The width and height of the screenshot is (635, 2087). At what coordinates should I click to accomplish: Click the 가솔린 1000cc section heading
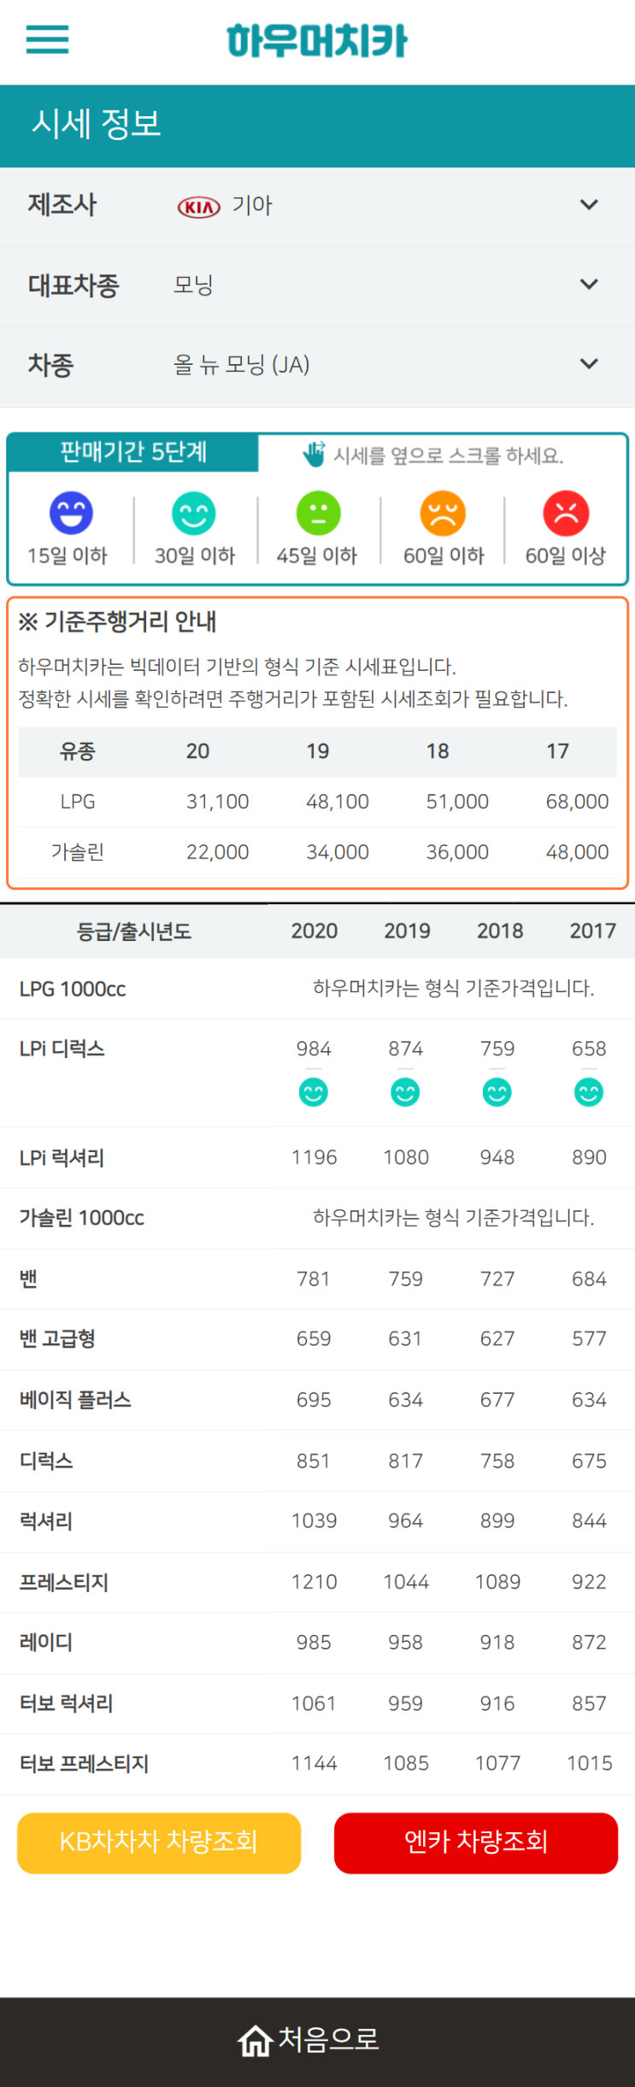point(82,1218)
